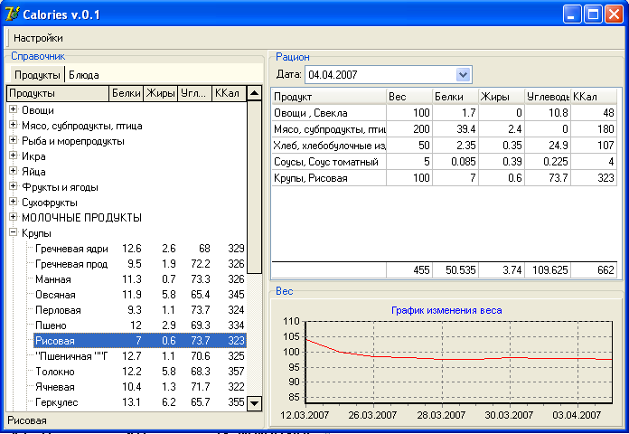Image resolution: width=629 pixels, height=434 pixels.
Task: Select Мясо, субпродукты row in Рацион
Action: click(x=444, y=129)
